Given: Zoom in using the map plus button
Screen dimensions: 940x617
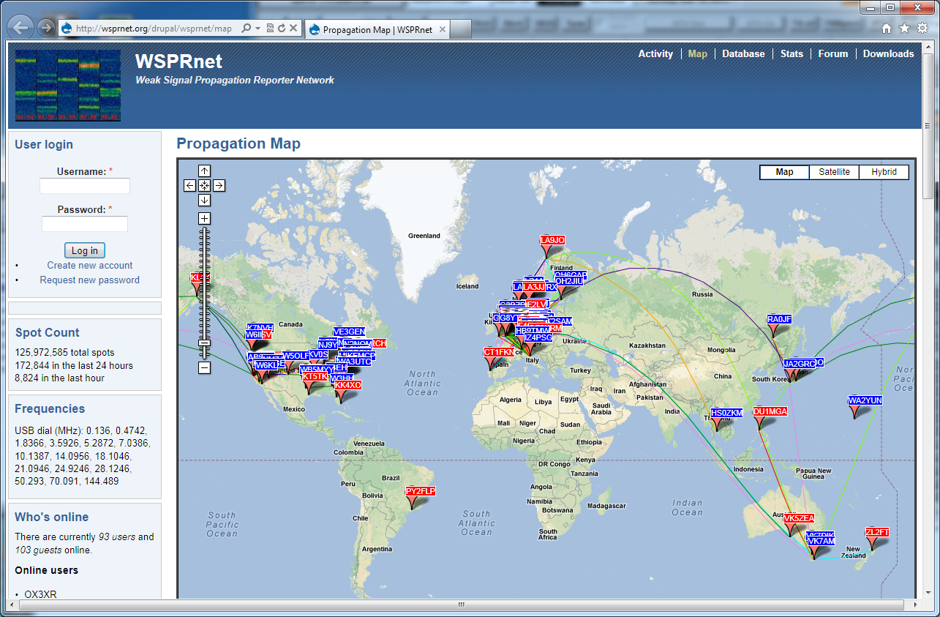Looking at the screenshot, I should point(204,218).
